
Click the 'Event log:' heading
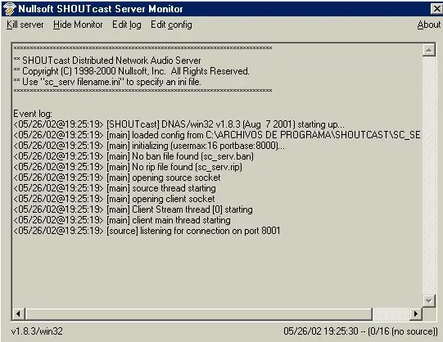click(x=33, y=114)
